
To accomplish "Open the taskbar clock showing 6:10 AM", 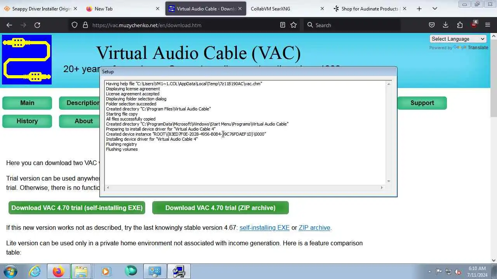I will pos(477,272).
